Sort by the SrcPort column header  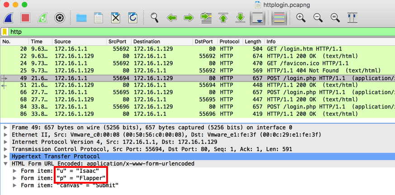119,42
